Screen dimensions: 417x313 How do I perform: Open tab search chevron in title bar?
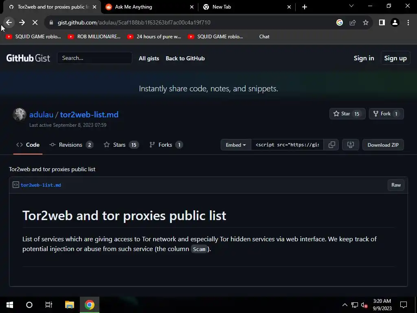click(351, 6)
